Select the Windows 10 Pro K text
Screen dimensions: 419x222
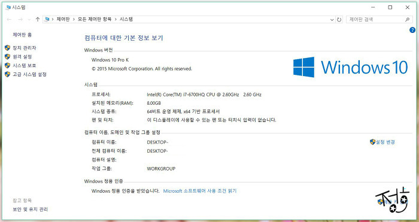(x=110, y=60)
